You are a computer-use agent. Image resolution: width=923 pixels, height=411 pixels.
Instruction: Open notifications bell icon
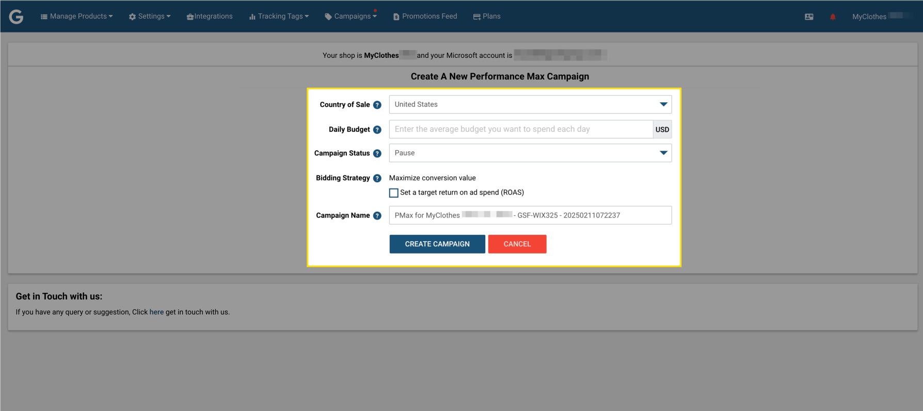(x=833, y=17)
